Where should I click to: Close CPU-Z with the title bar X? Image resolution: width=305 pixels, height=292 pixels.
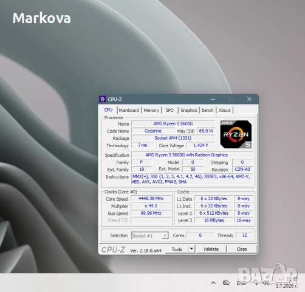pos(249,99)
